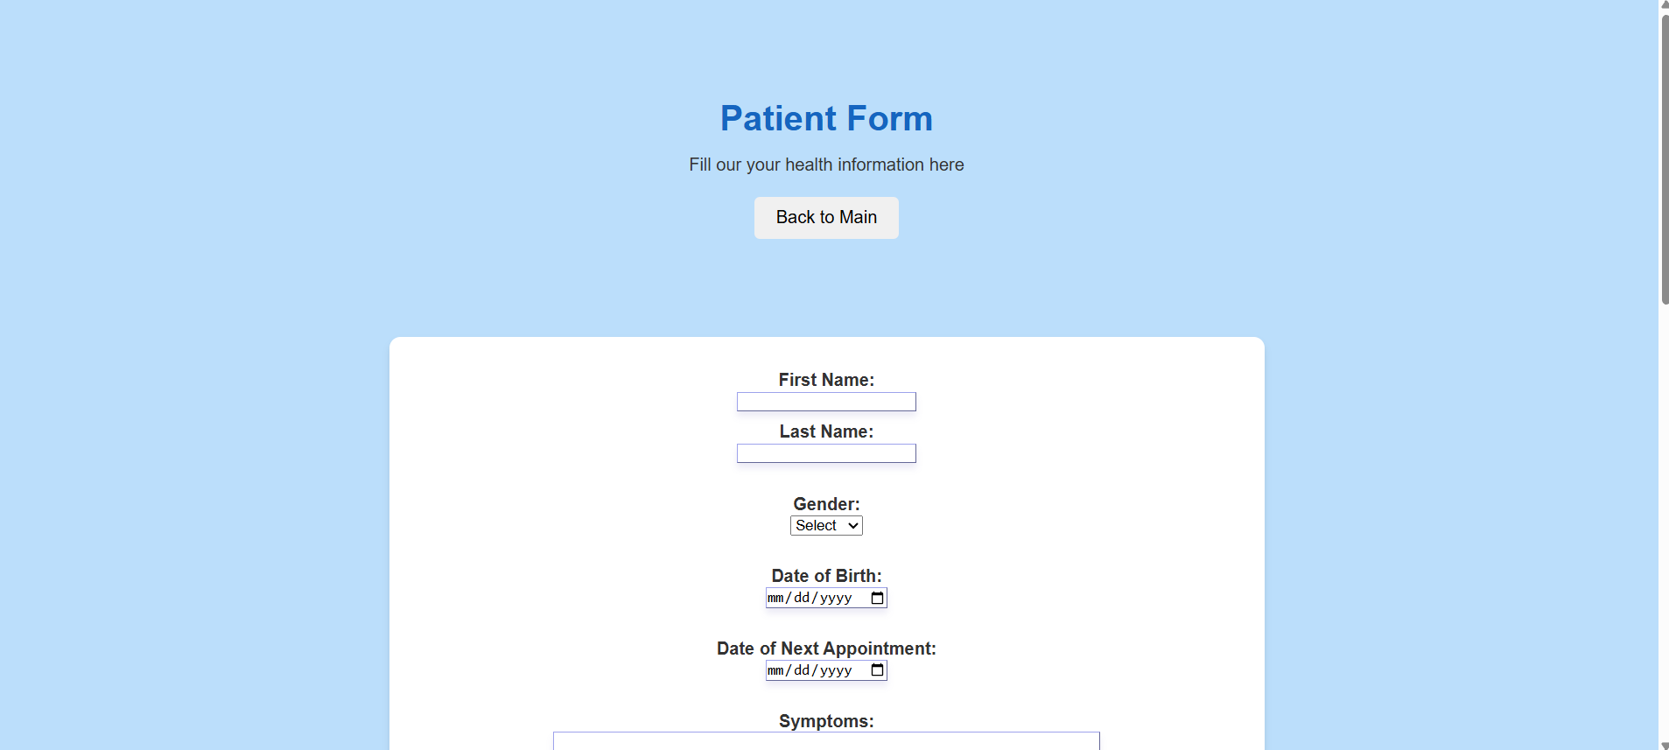The image size is (1669, 750).
Task: Select the day part of Date of Birth
Action: pos(802,598)
